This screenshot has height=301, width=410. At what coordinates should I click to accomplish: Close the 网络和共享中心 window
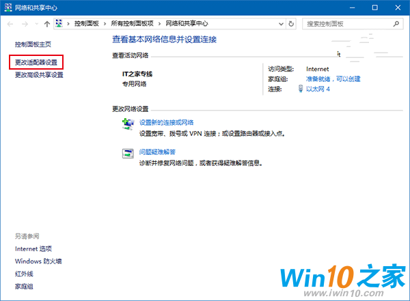tap(398, 8)
